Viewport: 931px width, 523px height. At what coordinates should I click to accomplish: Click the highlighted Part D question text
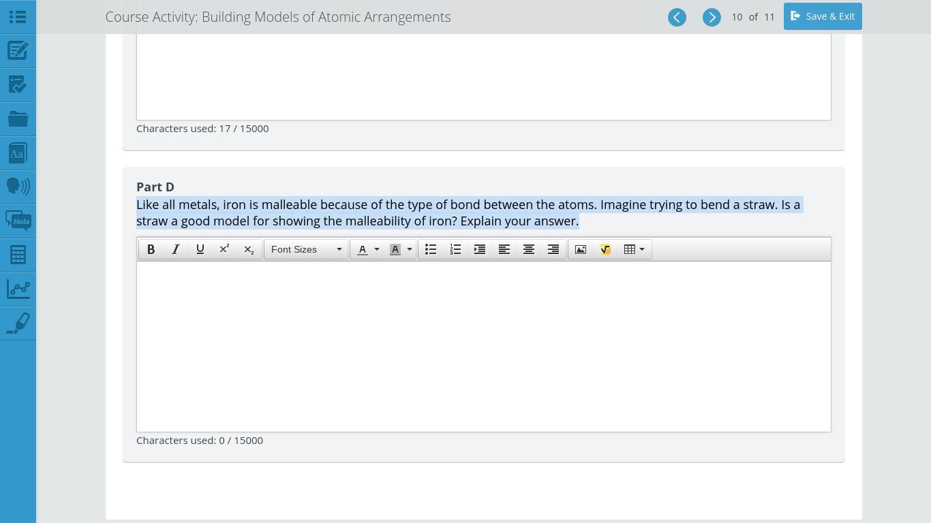(469, 213)
